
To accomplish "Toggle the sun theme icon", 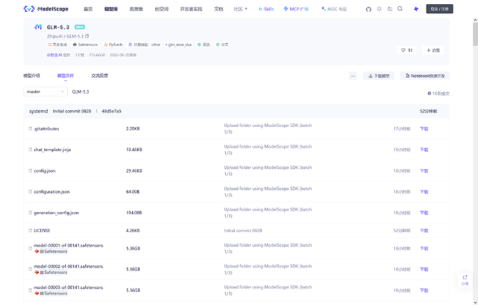I will [x=379, y=9].
